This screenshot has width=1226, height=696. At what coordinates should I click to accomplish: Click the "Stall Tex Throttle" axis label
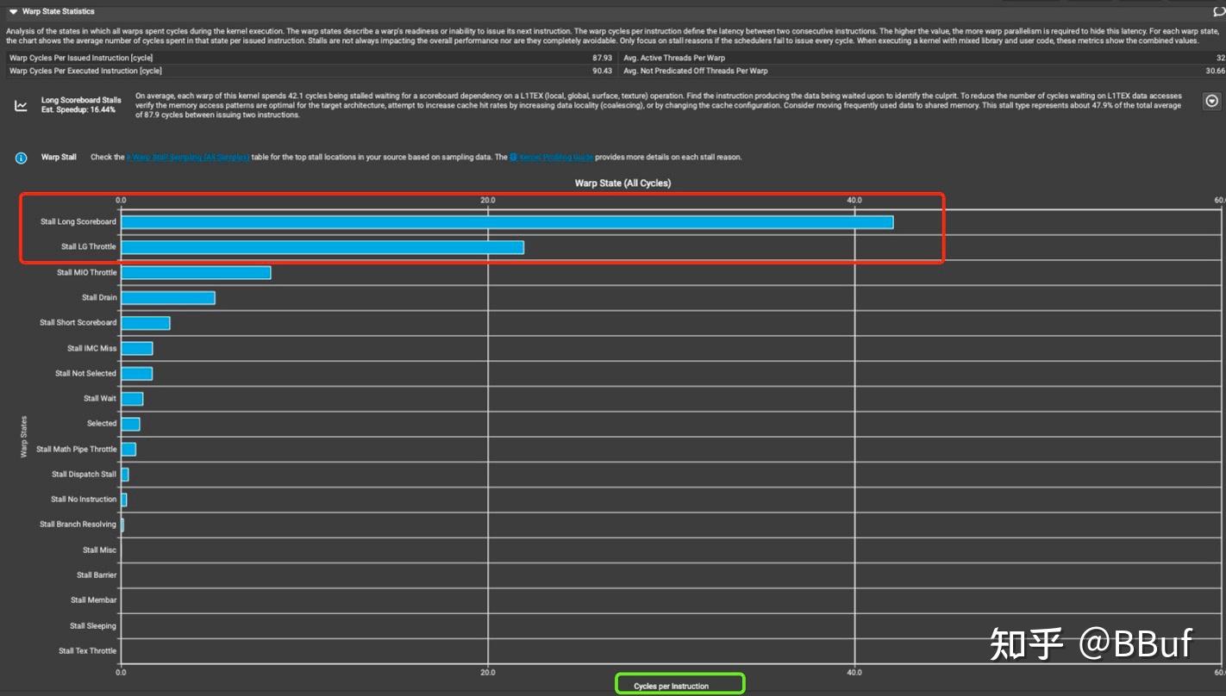(87, 650)
